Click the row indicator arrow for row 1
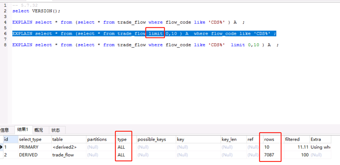 coord(2,147)
